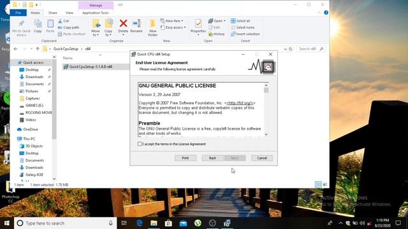Screen dimensions: 408x229
Task: Click the Type here to search box
Action: (65, 223)
